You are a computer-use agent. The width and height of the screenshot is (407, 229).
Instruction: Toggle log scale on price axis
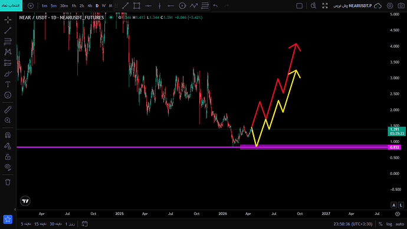(389, 224)
